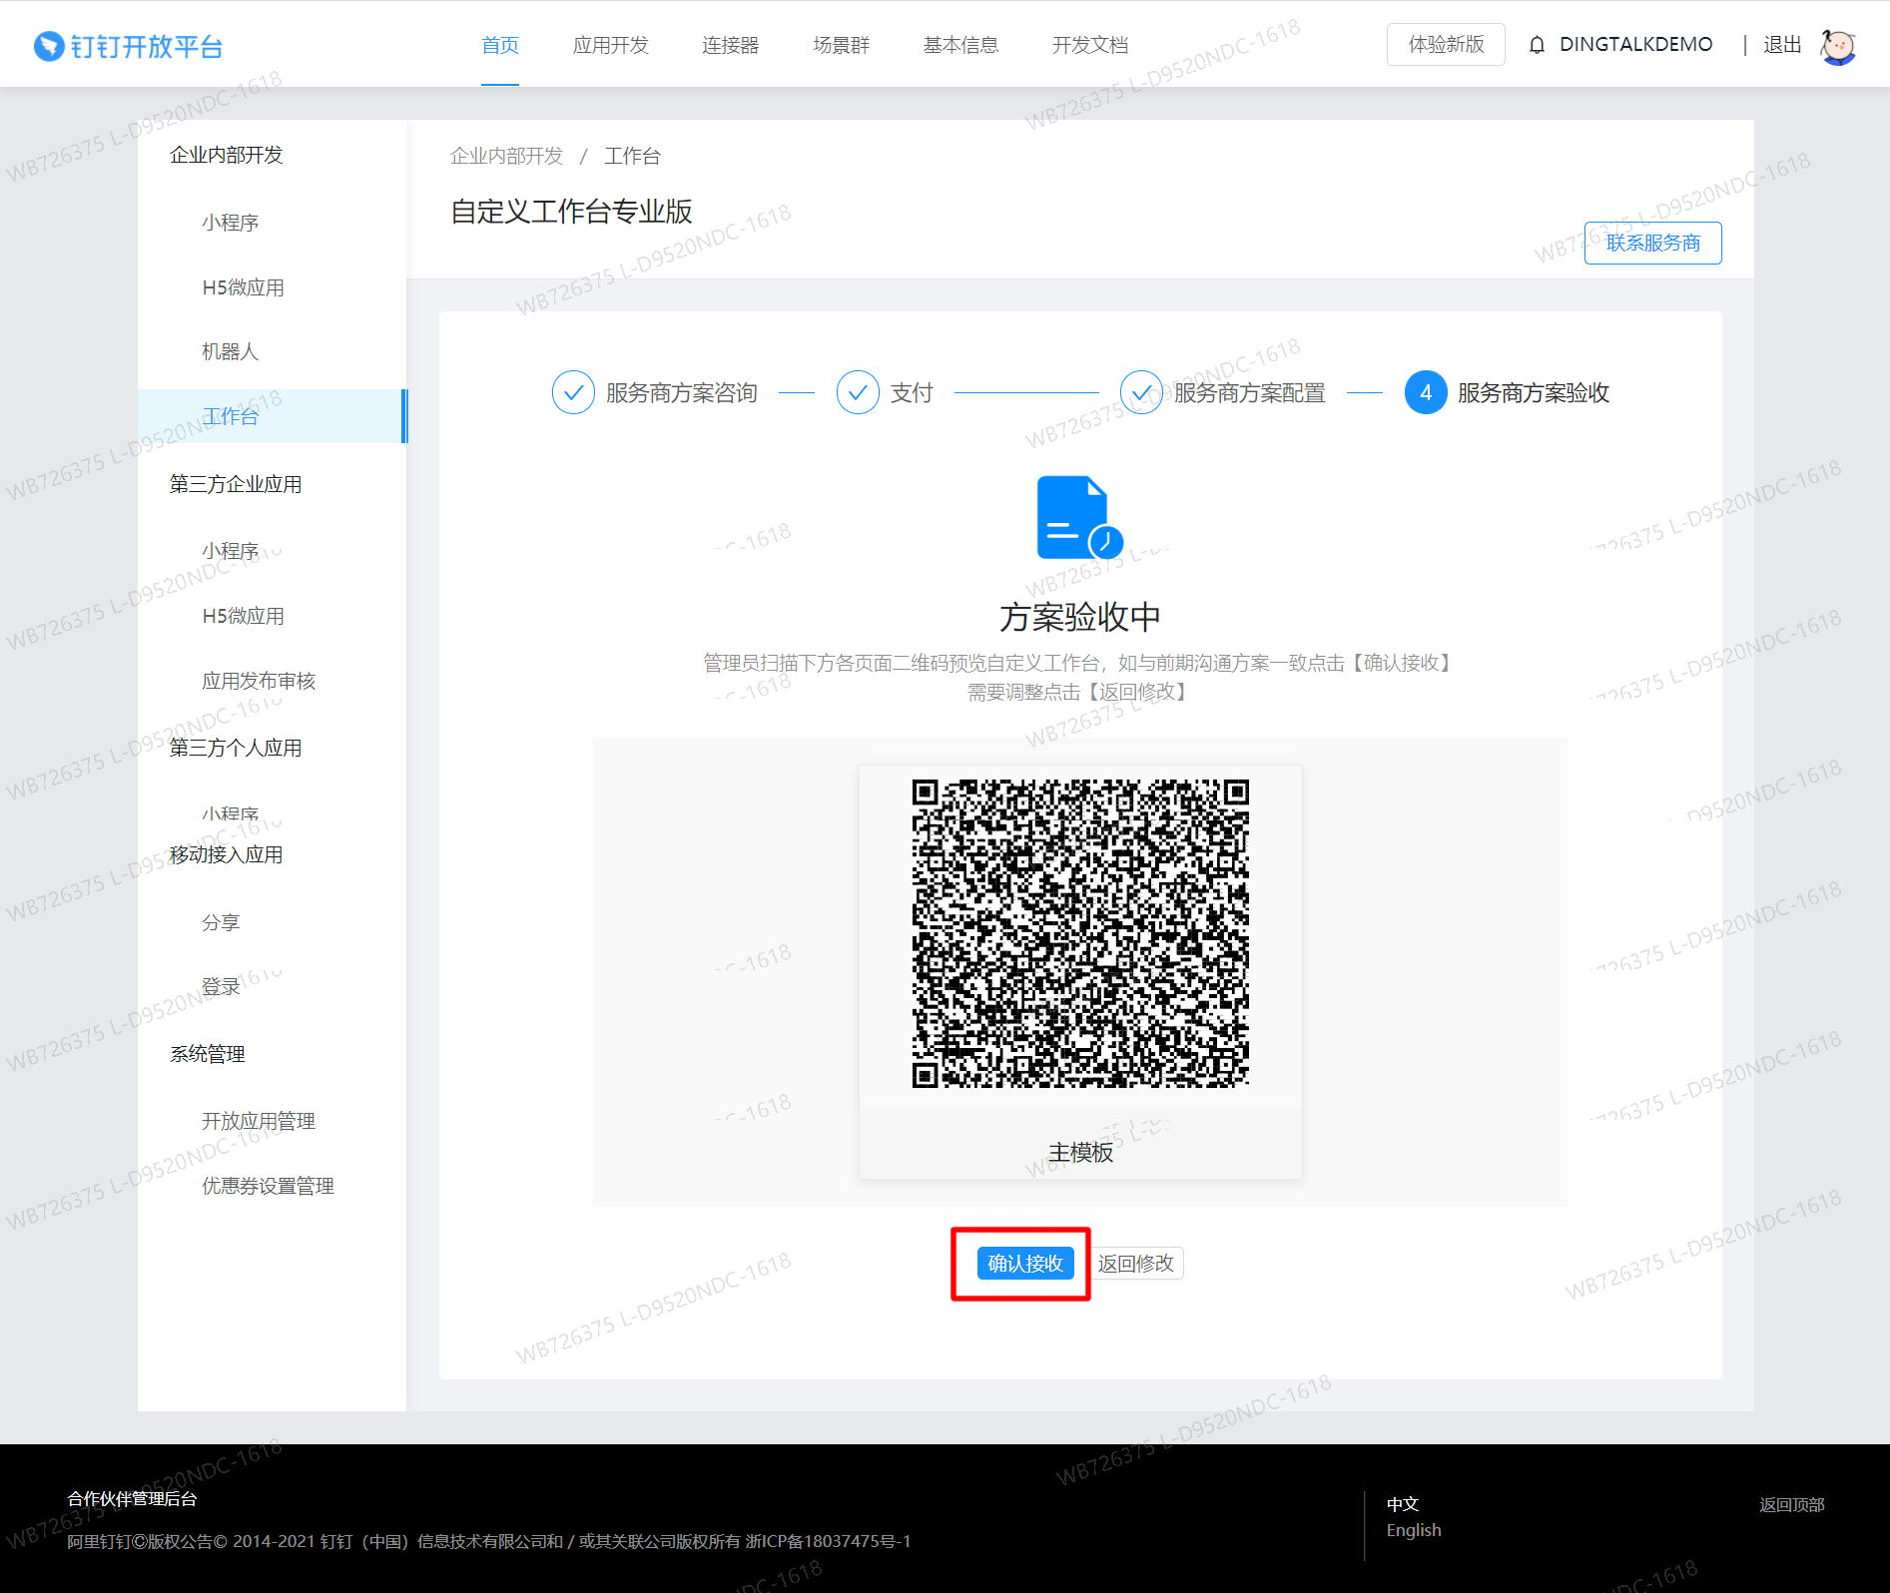Click the 主模板 label
This screenshot has height=1593, width=1890.
[1080, 1153]
